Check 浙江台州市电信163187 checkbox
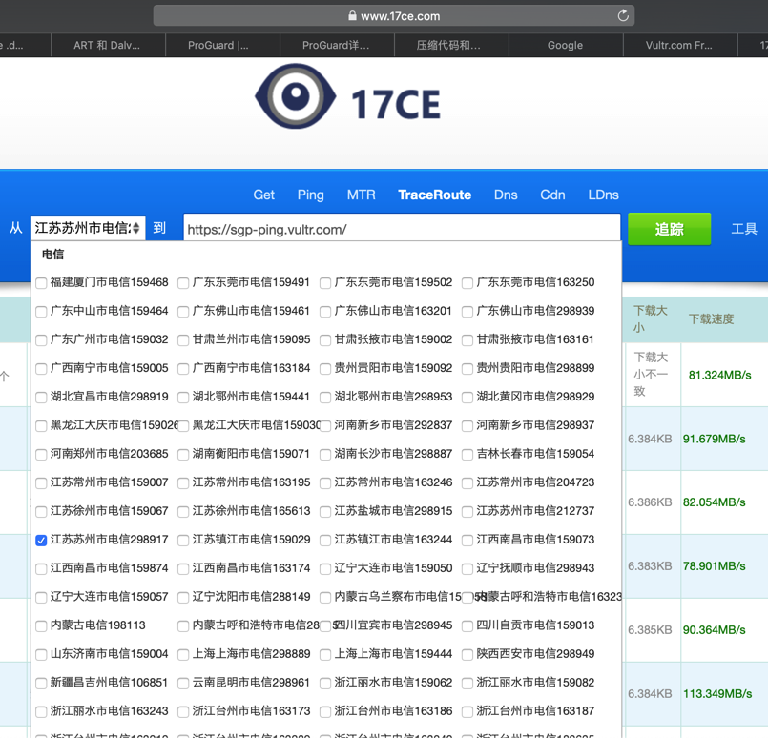The height and width of the screenshot is (738, 768). pos(467,711)
